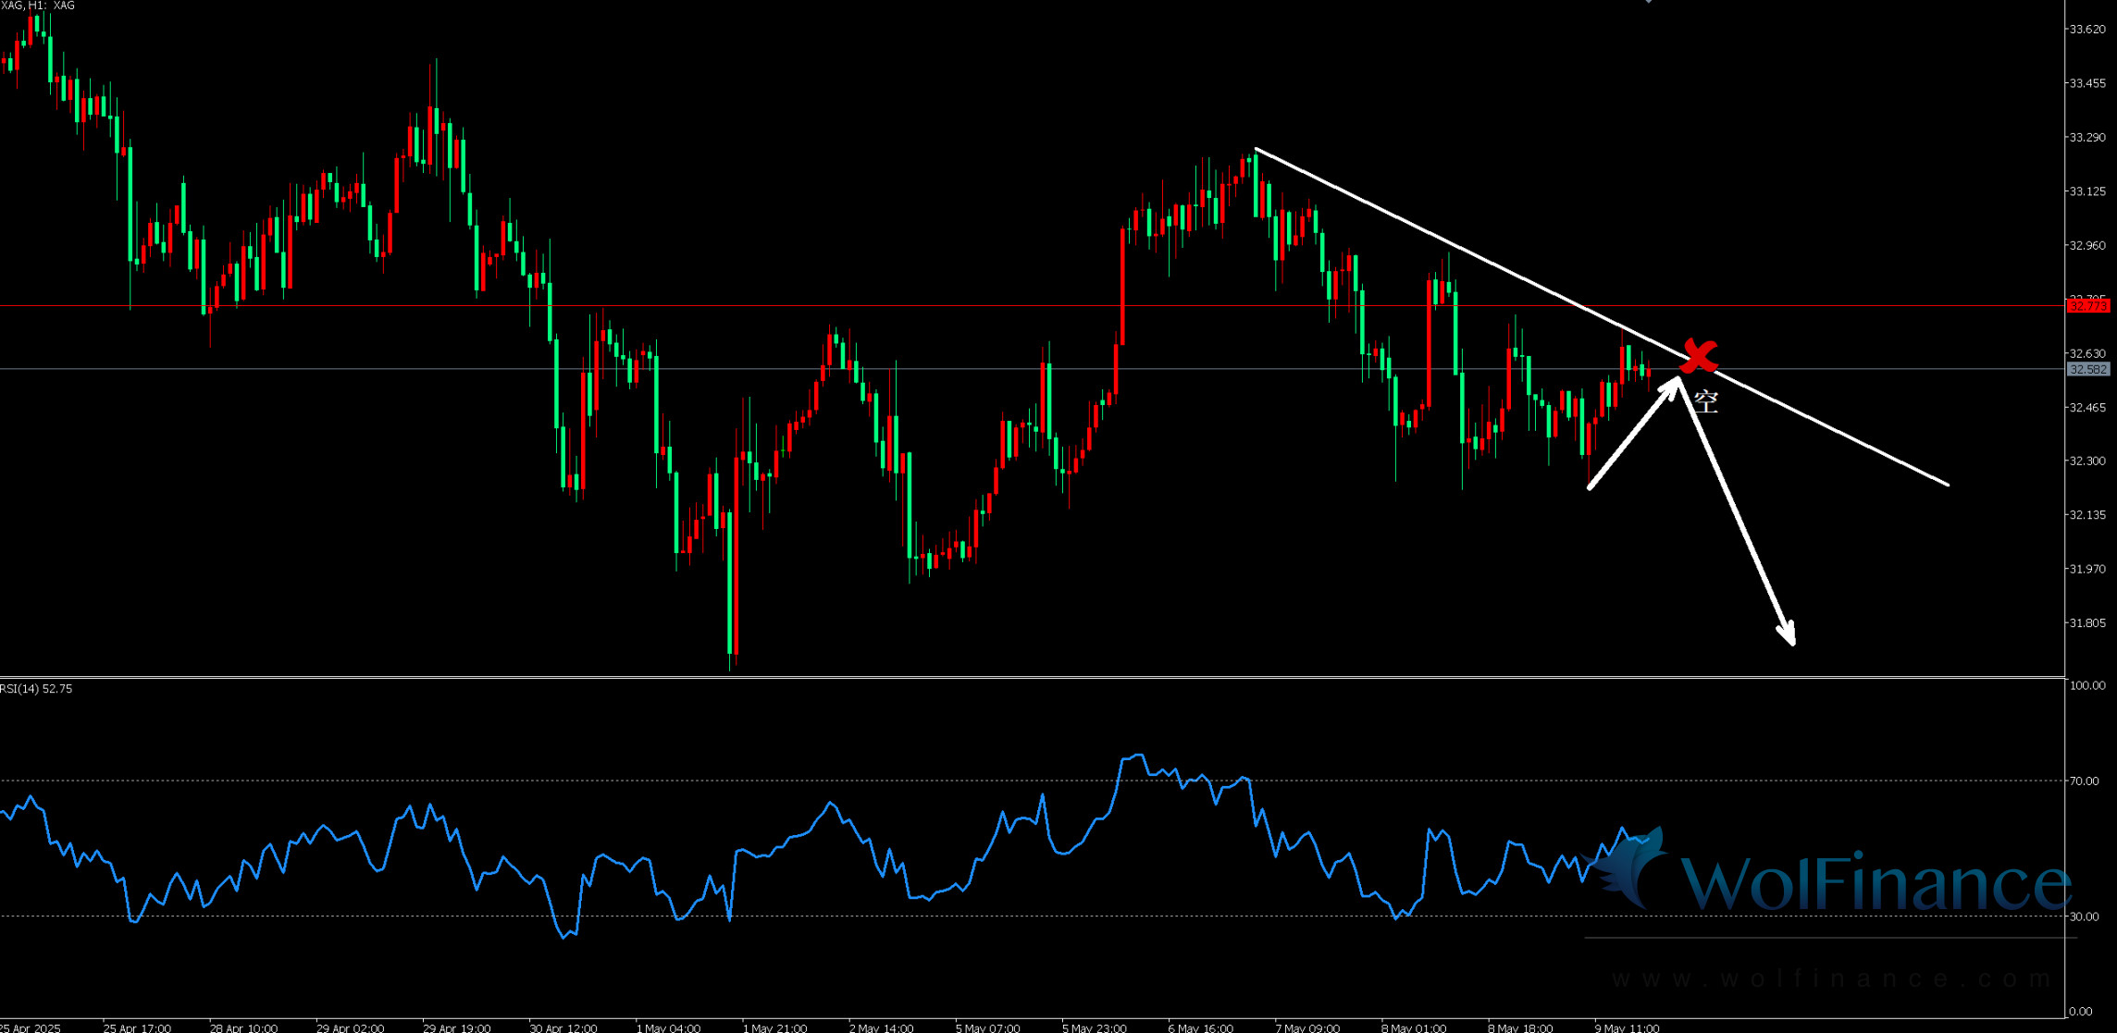This screenshot has width=2117, height=1033.
Task: Click the 32.465 price axis label
Action: tap(2086, 408)
